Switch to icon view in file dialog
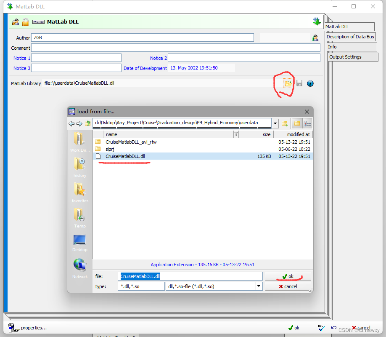This screenshot has width=386, height=337. 297,123
